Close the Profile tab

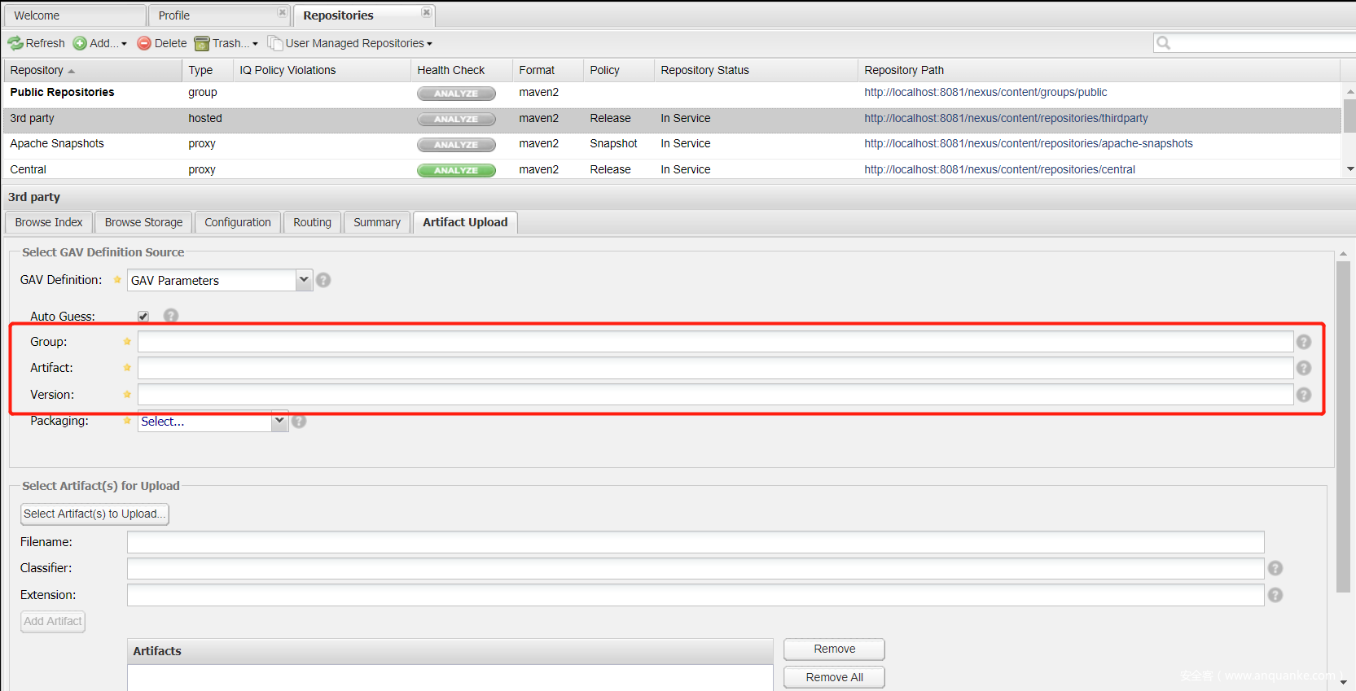coord(282,13)
